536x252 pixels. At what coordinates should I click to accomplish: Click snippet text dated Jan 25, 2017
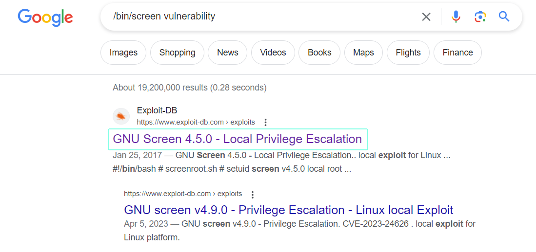281,156
